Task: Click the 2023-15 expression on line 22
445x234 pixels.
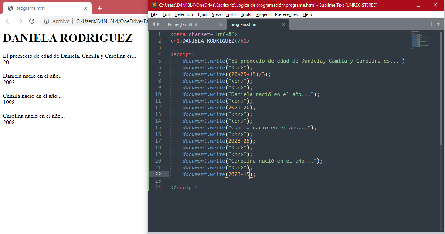Action: (x=239, y=174)
